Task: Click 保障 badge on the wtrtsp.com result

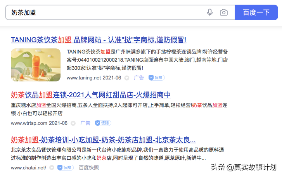Action: [103, 123]
